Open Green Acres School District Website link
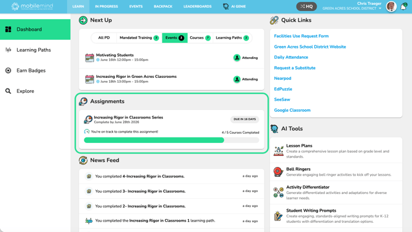Screen dimensions: 412x232 310,47
